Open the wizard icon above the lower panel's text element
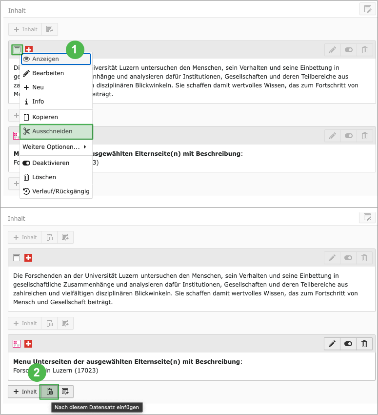Viewport: 378px width, 415px height. click(x=65, y=237)
